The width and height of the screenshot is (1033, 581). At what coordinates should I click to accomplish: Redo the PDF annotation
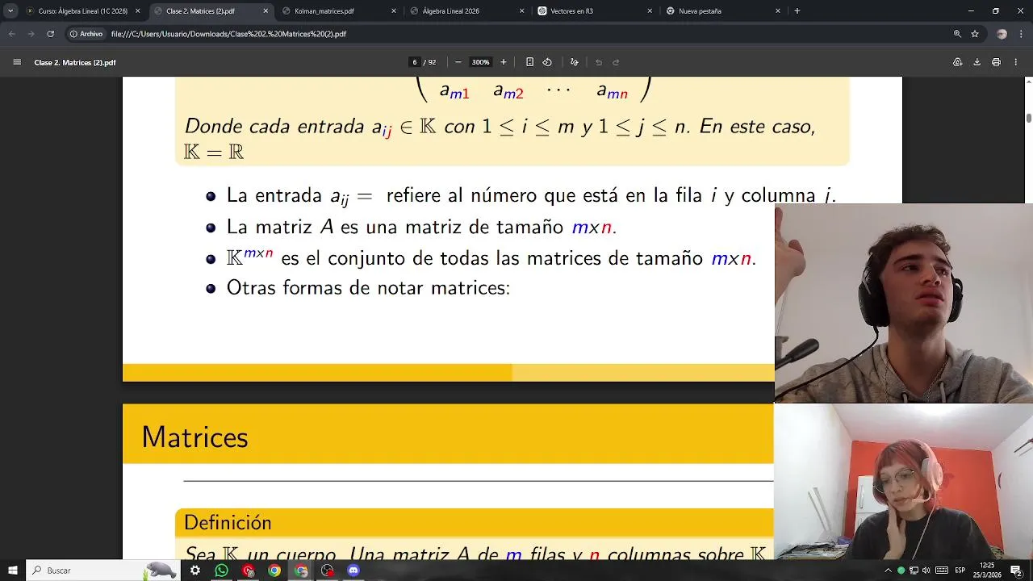tap(616, 62)
